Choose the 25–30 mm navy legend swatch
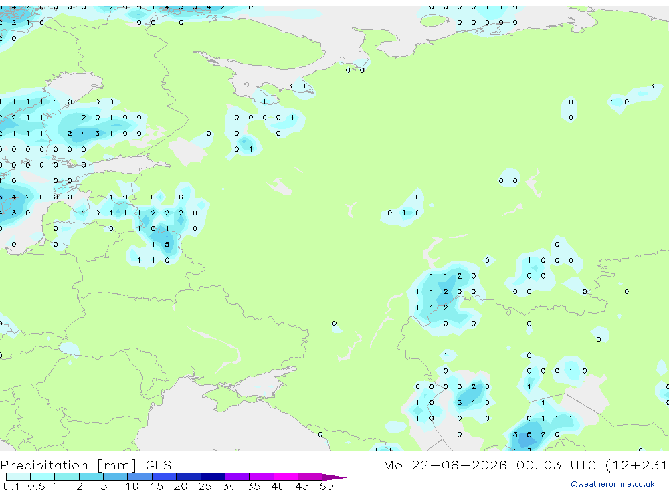Image resolution: width=669 pixels, height=490 pixels. 213,477
